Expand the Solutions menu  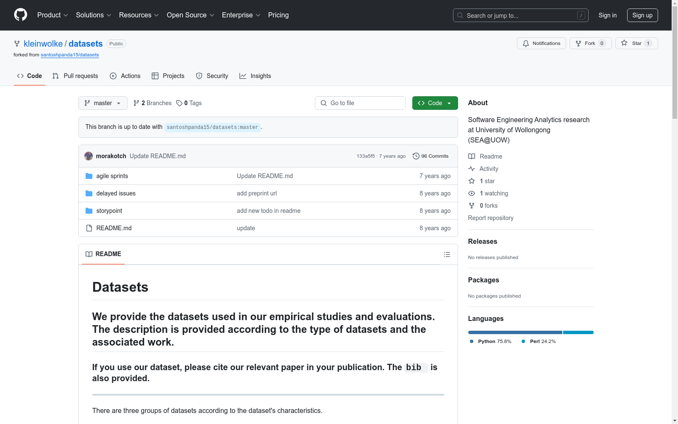tap(94, 15)
